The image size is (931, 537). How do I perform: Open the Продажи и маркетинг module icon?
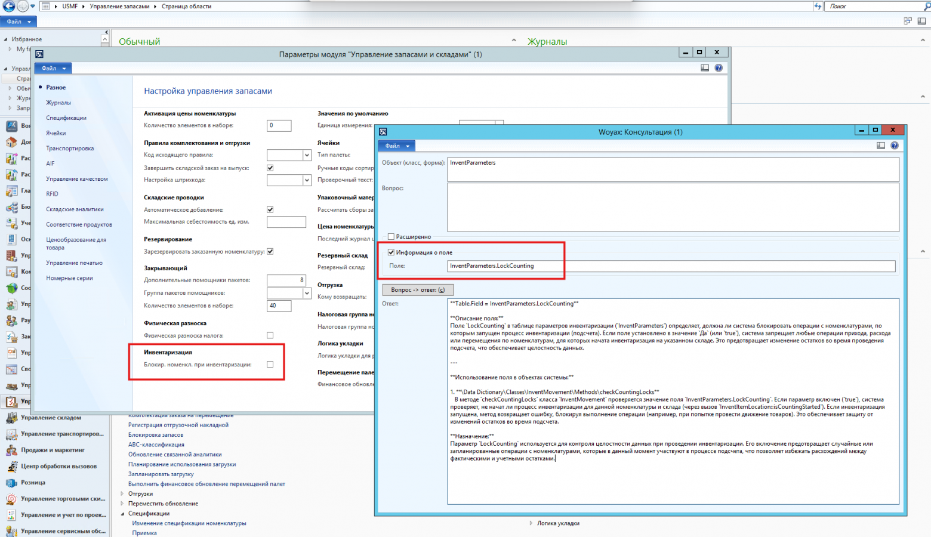11,450
